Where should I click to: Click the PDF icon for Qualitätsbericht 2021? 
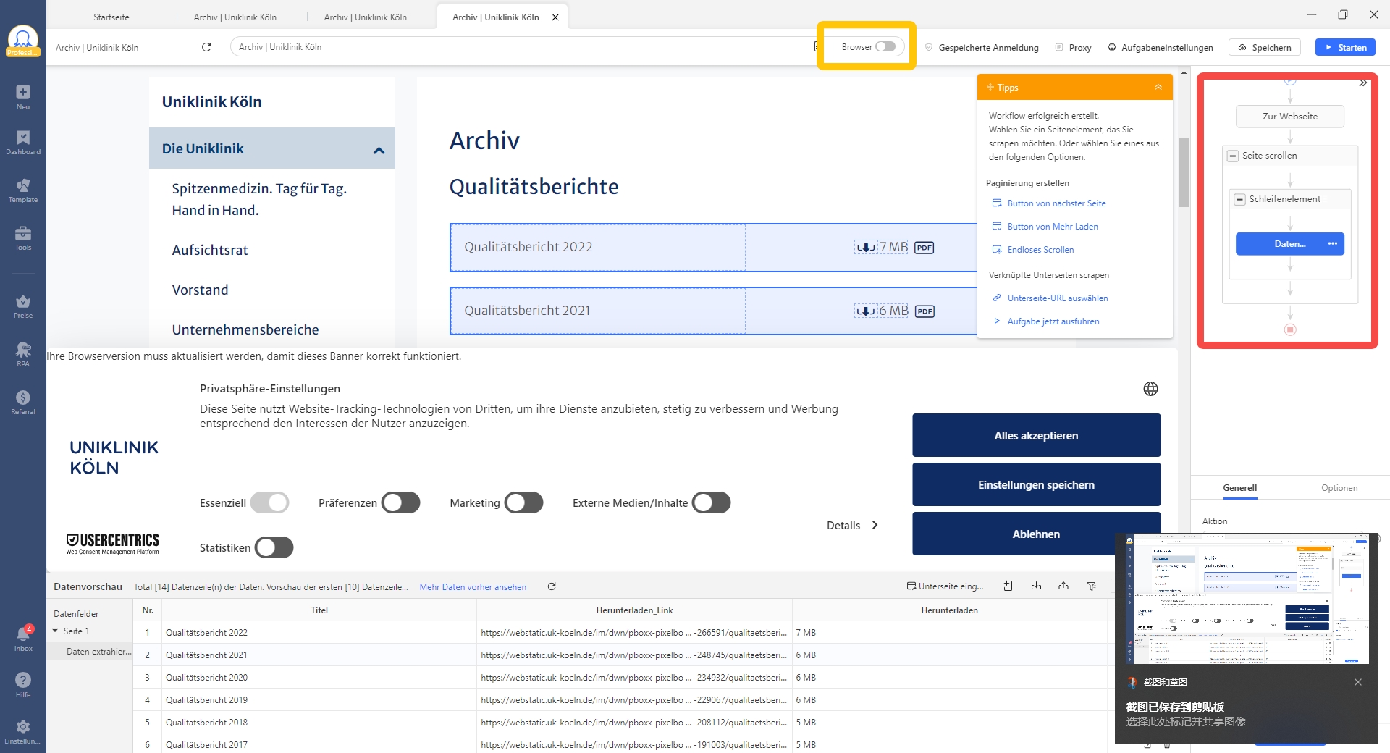924,311
